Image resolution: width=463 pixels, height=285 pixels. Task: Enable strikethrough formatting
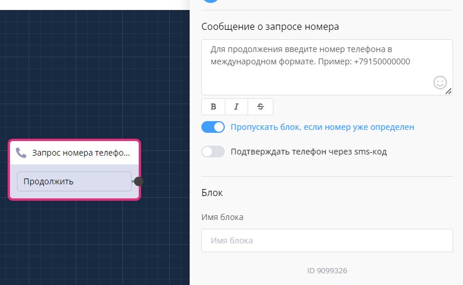click(260, 107)
